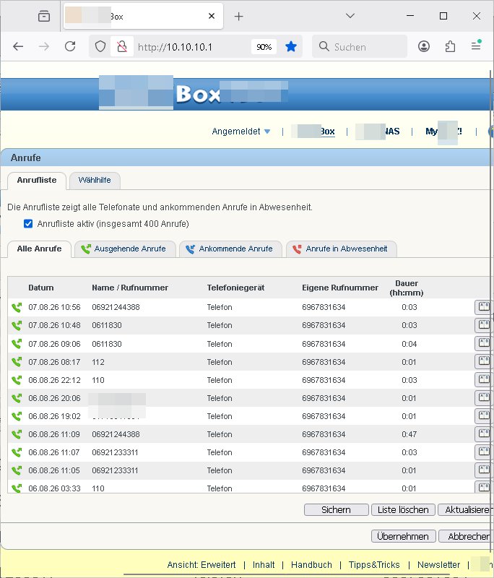Switch to the Wählhilfe tab
Viewport: 494px width, 578px height.
coord(95,180)
